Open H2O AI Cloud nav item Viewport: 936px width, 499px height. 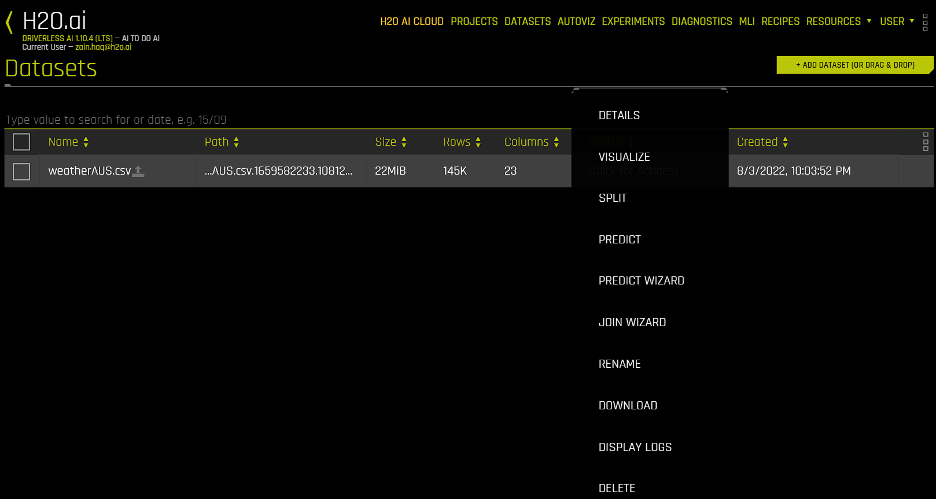412,21
